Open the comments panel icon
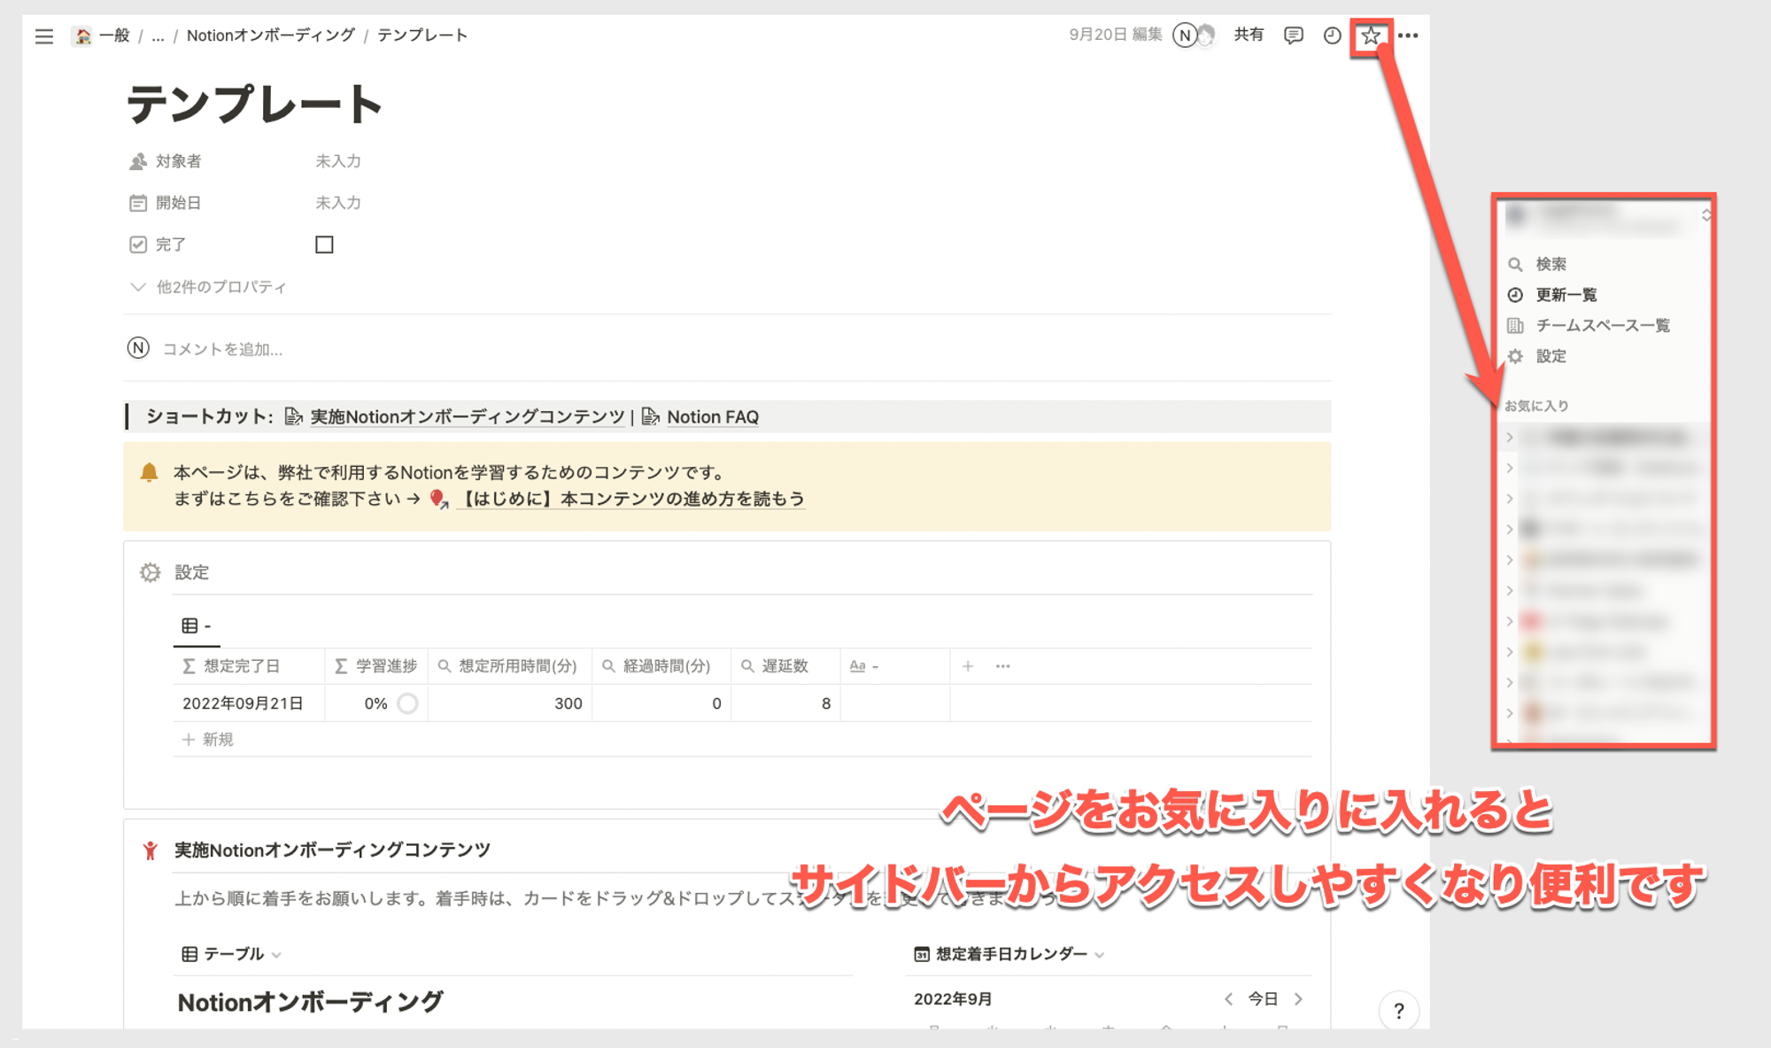The width and height of the screenshot is (1771, 1048). [x=1294, y=35]
